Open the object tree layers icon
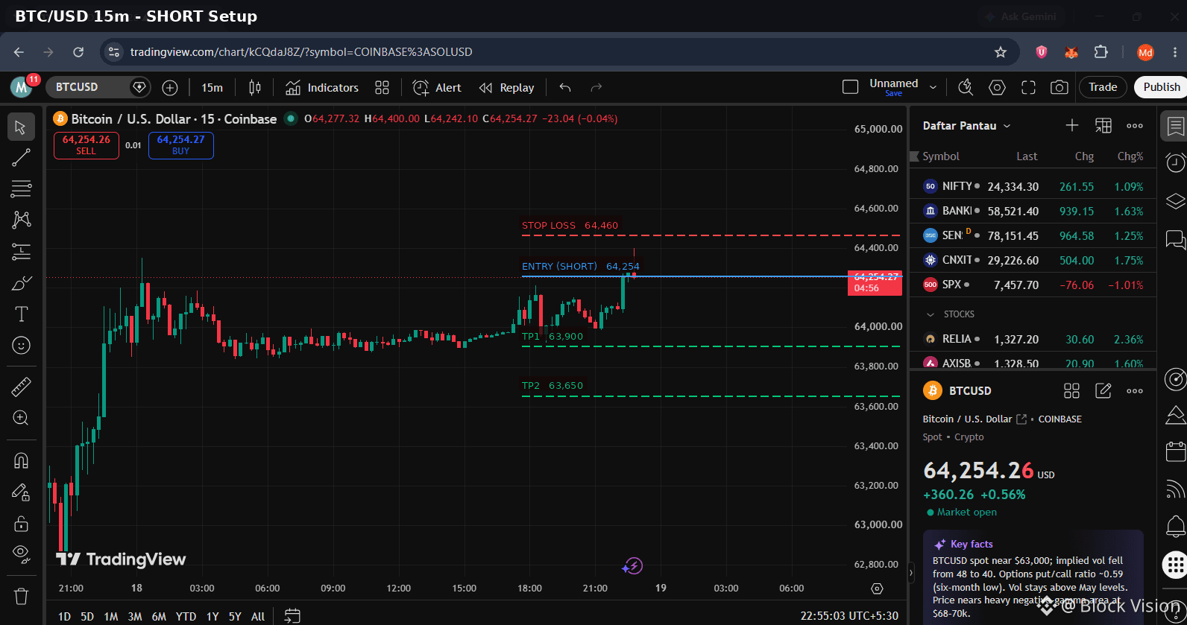 click(x=1175, y=201)
